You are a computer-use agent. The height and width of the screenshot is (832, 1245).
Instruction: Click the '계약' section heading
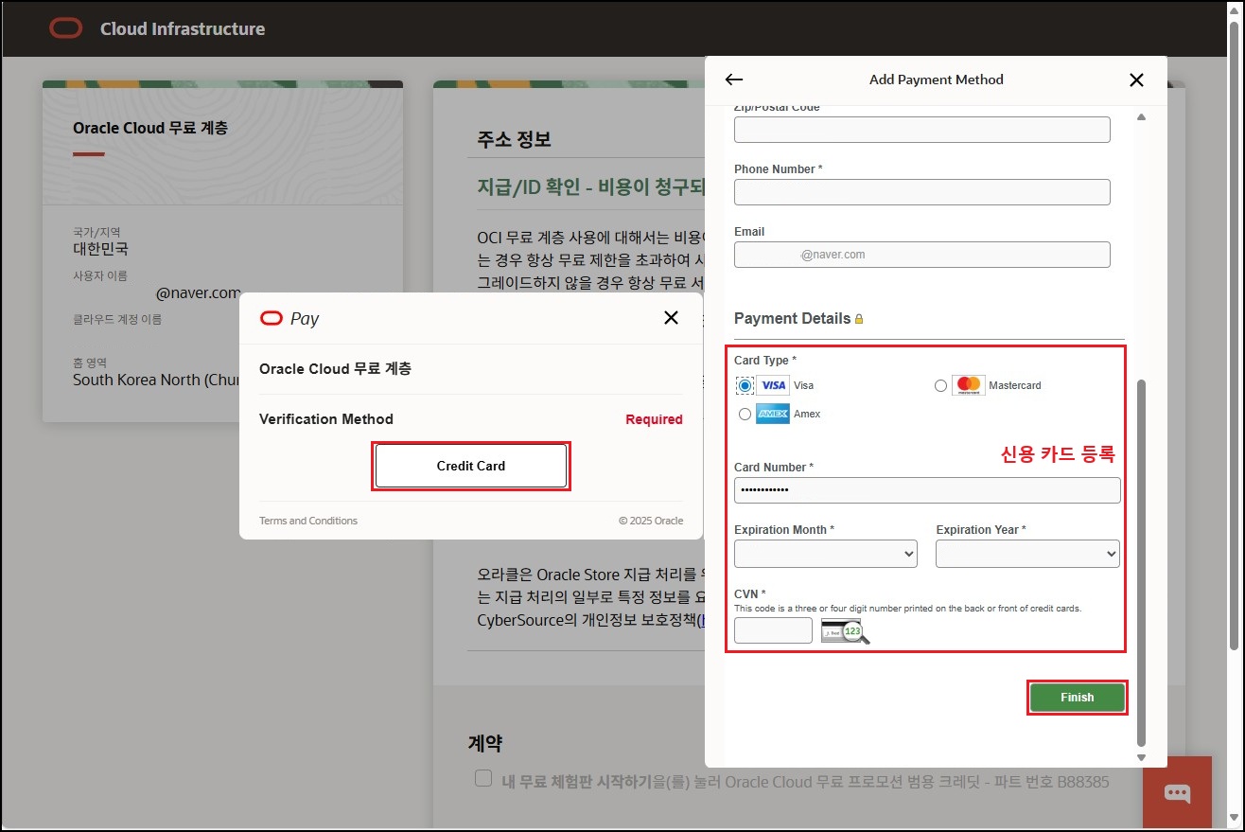tap(485, 744)
